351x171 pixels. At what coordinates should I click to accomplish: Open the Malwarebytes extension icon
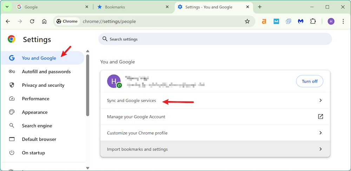coord(300,21)
